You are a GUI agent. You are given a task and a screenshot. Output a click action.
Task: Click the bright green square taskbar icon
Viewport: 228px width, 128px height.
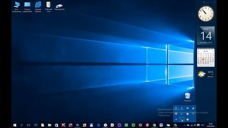click(x=133, y=125)
